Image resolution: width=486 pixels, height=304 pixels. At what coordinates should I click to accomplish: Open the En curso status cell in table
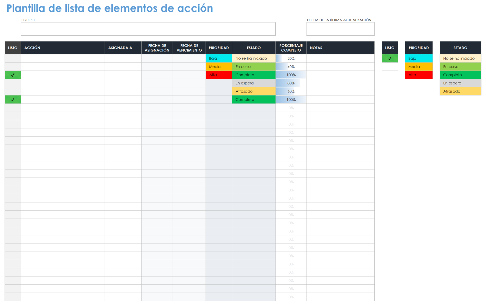click(x=254, y=66)
